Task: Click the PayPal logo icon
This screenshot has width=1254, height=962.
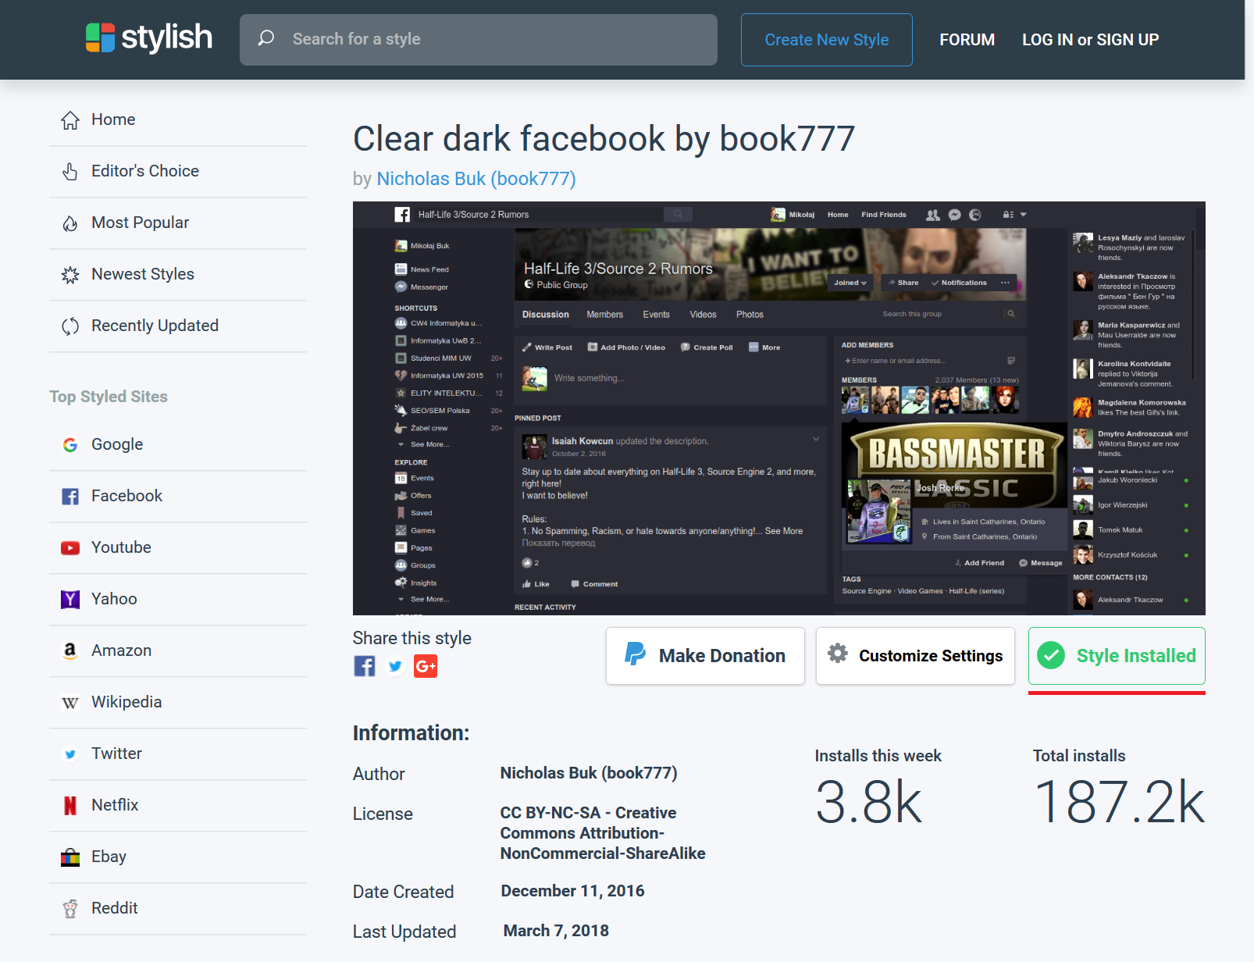Action: 635,654
